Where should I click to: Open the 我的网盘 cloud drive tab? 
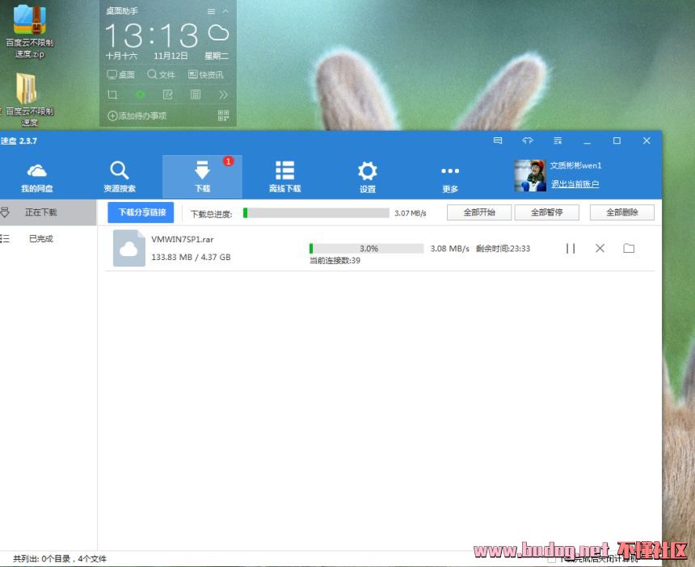click(x=37, y=177)
